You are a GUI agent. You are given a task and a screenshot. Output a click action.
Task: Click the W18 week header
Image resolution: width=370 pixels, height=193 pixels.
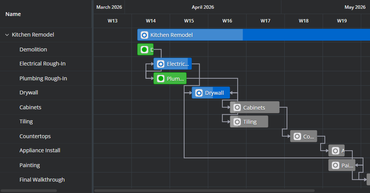point(304,21)
